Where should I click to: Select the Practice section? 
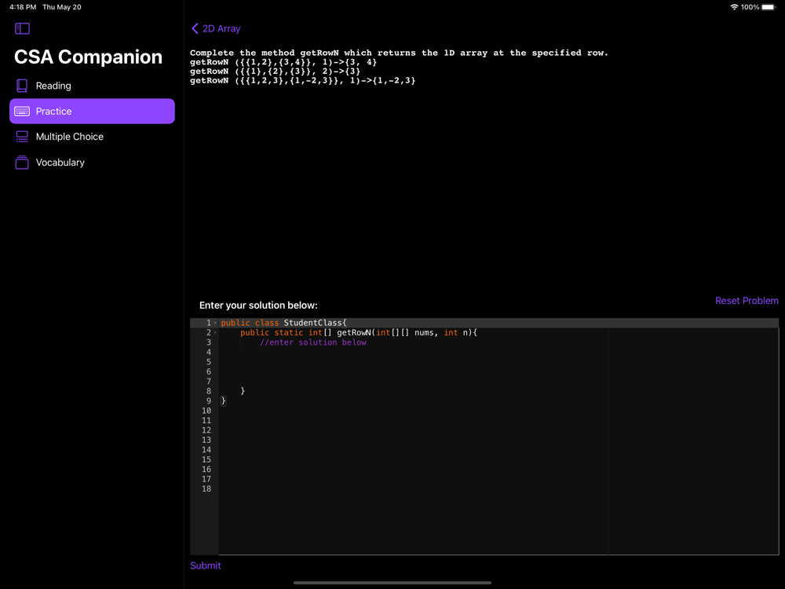tap(92, 112)
